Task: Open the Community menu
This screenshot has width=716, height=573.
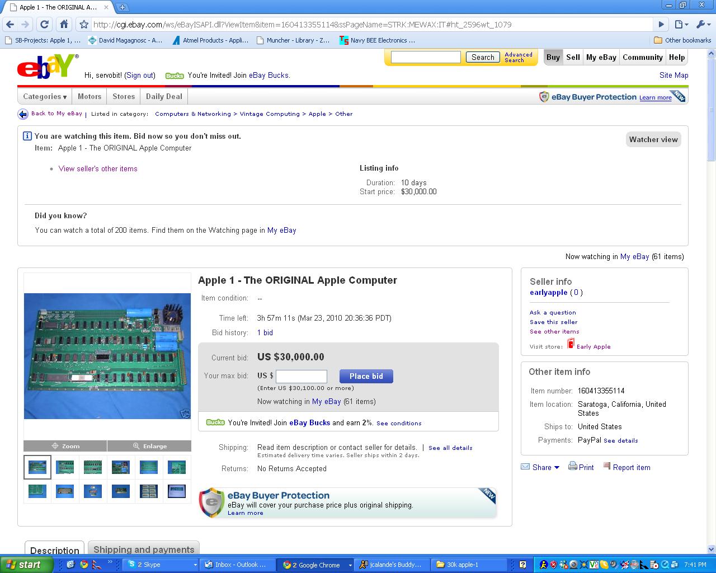Action: (x=642, y=57)
